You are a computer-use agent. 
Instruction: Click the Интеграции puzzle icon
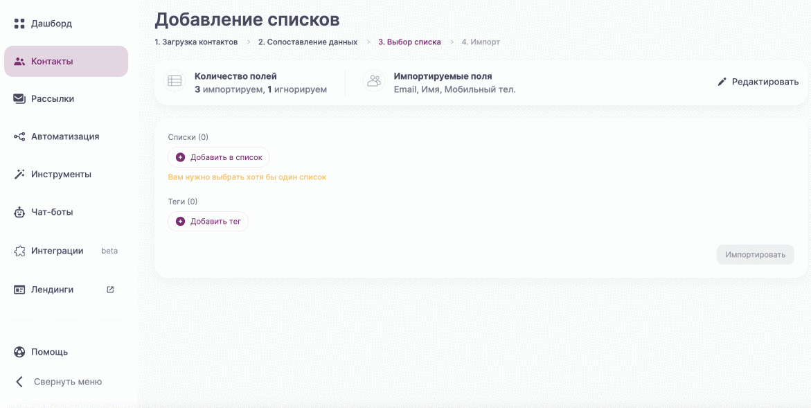18,250
